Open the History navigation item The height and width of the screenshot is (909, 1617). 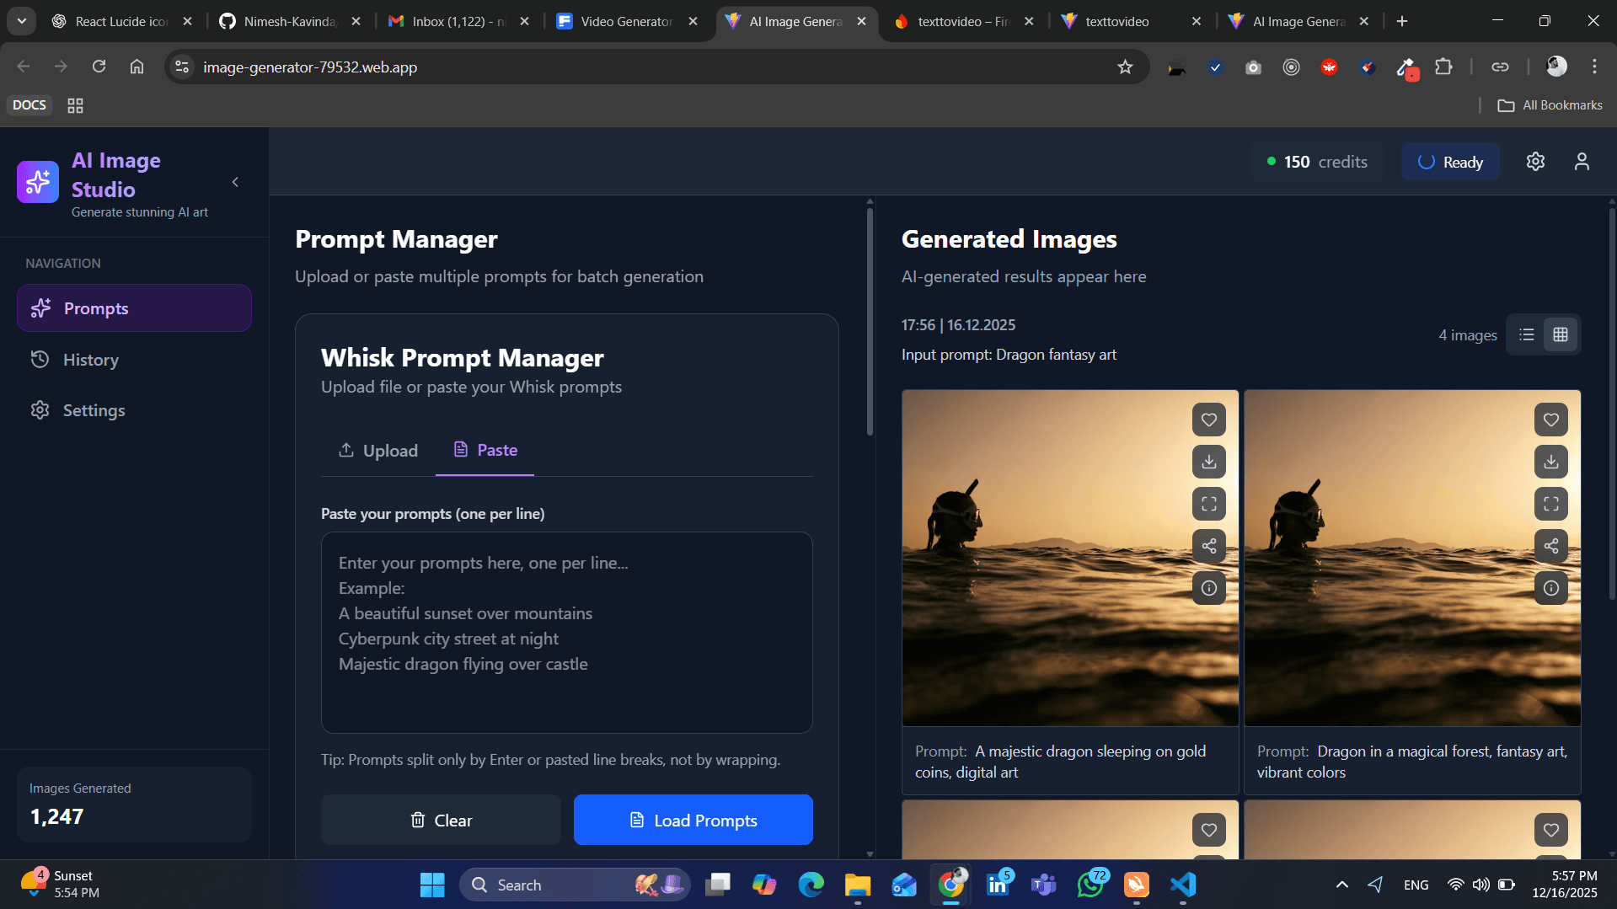click(134, 360)
